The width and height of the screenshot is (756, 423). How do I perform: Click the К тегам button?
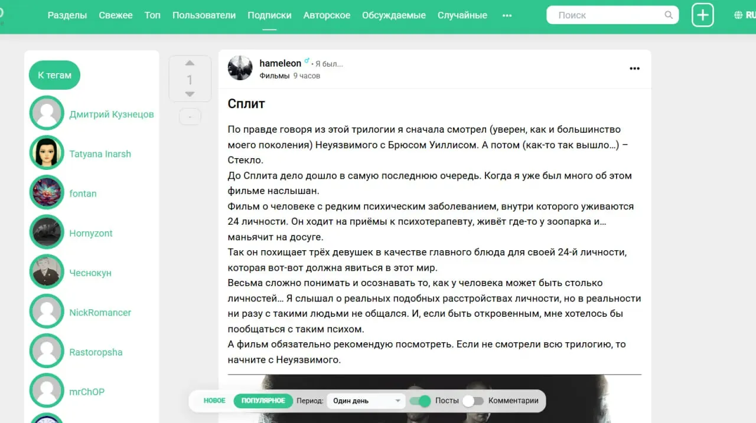click(54, 75)
